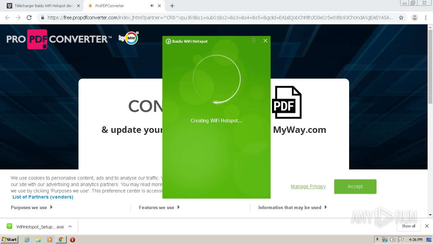Go forward in the browser
The width and height of the screenshot is (433, 244).
[x=18, y=18]
